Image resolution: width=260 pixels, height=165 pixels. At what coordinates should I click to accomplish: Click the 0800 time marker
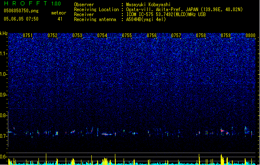[250, 35]
